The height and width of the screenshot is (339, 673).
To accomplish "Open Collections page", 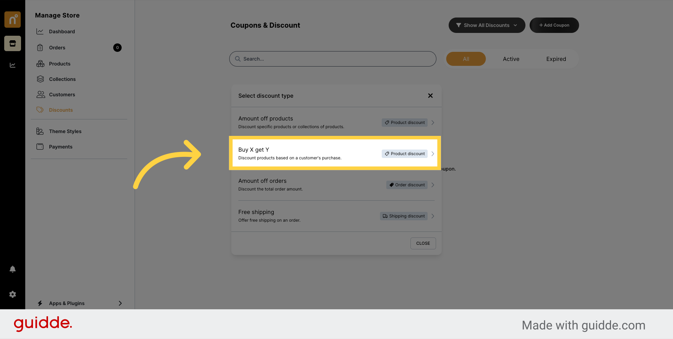I will pyautogui.click(x=62, y=79).
